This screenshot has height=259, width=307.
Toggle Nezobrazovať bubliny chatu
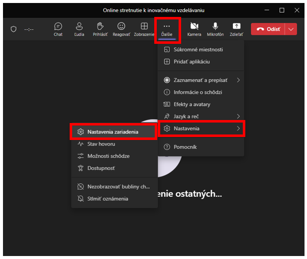click(114, 187)
